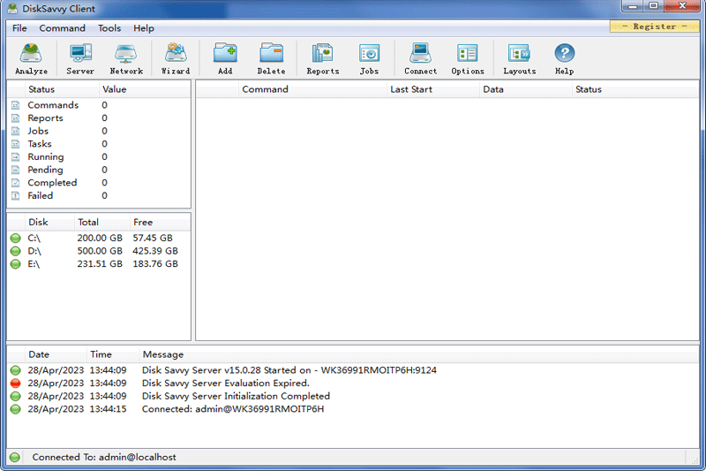This screenshot has width=706, height=471.
Task: Select the Completed status row label
Action: tap(52, 183)
